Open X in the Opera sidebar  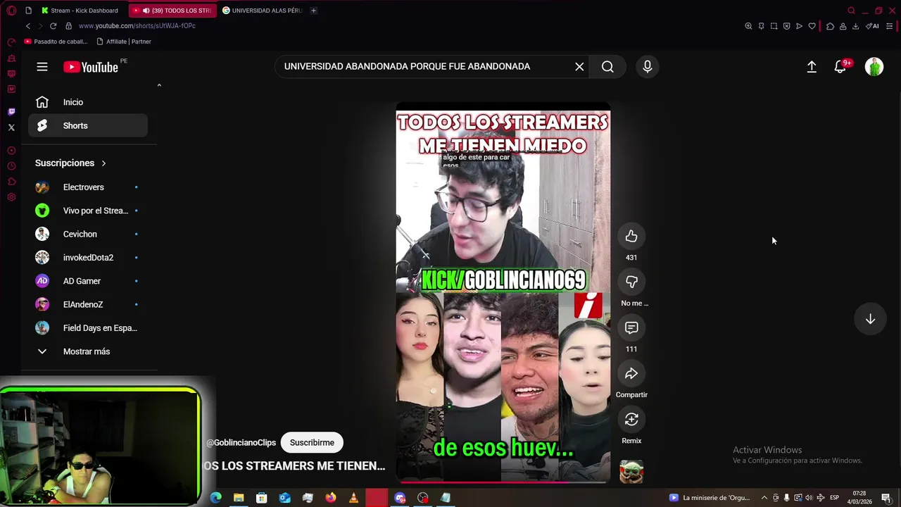[x=11, y=127]
